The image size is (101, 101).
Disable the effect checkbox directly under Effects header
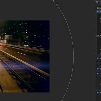pyautogui.click(x=98, y=12)
